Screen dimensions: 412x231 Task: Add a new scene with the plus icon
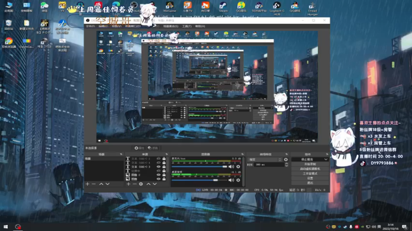click(88, 184)
